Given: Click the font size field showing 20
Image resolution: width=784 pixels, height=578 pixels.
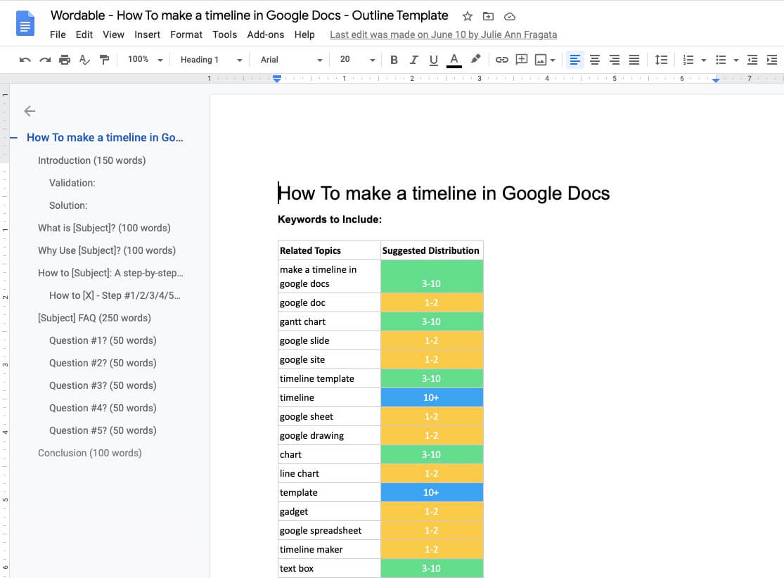Looking at the screenshot, I should (x=345, y=60).
